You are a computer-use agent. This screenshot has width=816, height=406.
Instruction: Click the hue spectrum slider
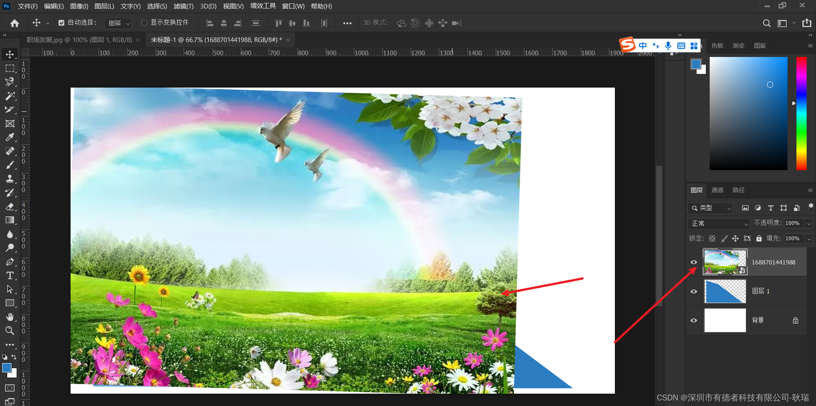801,113
